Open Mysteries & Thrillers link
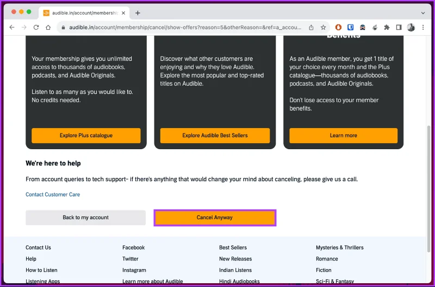Image resolution: width=435 pixels, height=287 pixels. [x=339, y=247]
